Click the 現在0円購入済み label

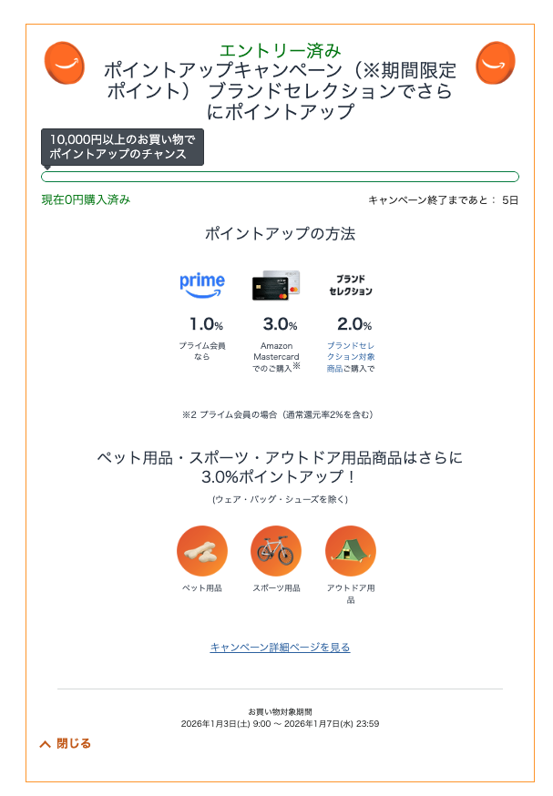point(86,199)
